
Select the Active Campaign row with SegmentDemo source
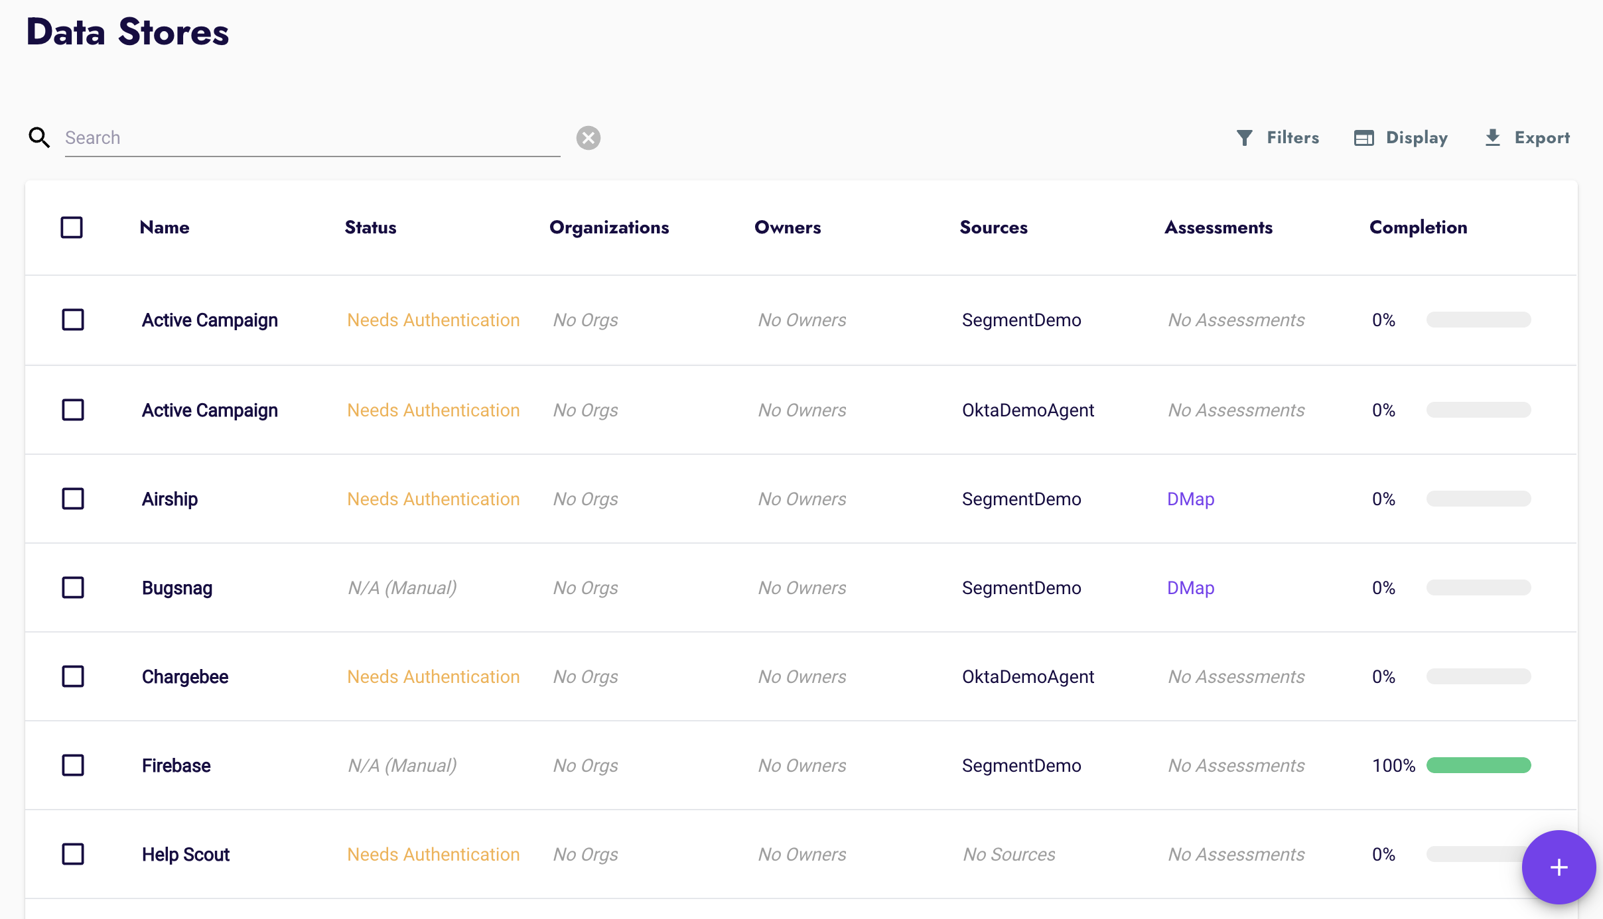tap(73, 320)
